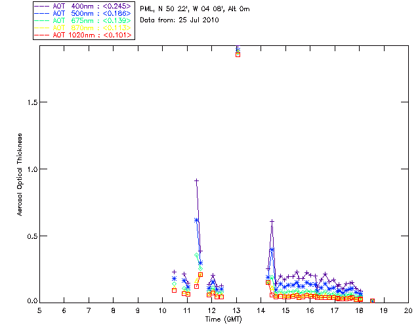
Task: Click the x-axis tick label '6'
Action: coord(64,310)
